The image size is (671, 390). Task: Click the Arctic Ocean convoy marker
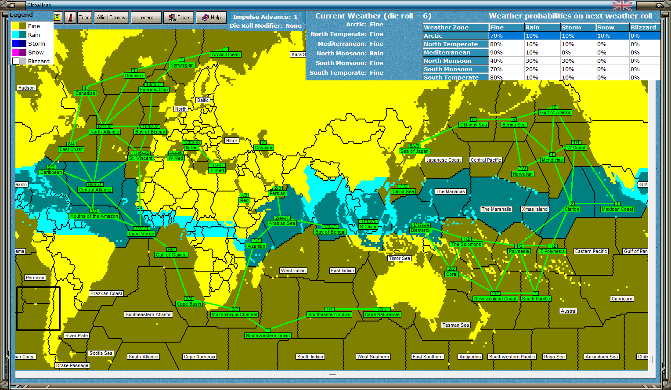pos(225,54)
